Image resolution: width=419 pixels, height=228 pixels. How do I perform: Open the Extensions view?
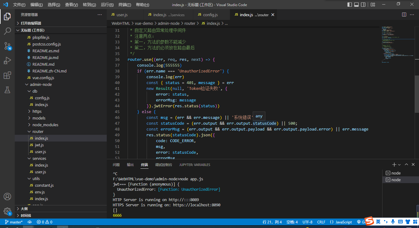coord(7,75)
